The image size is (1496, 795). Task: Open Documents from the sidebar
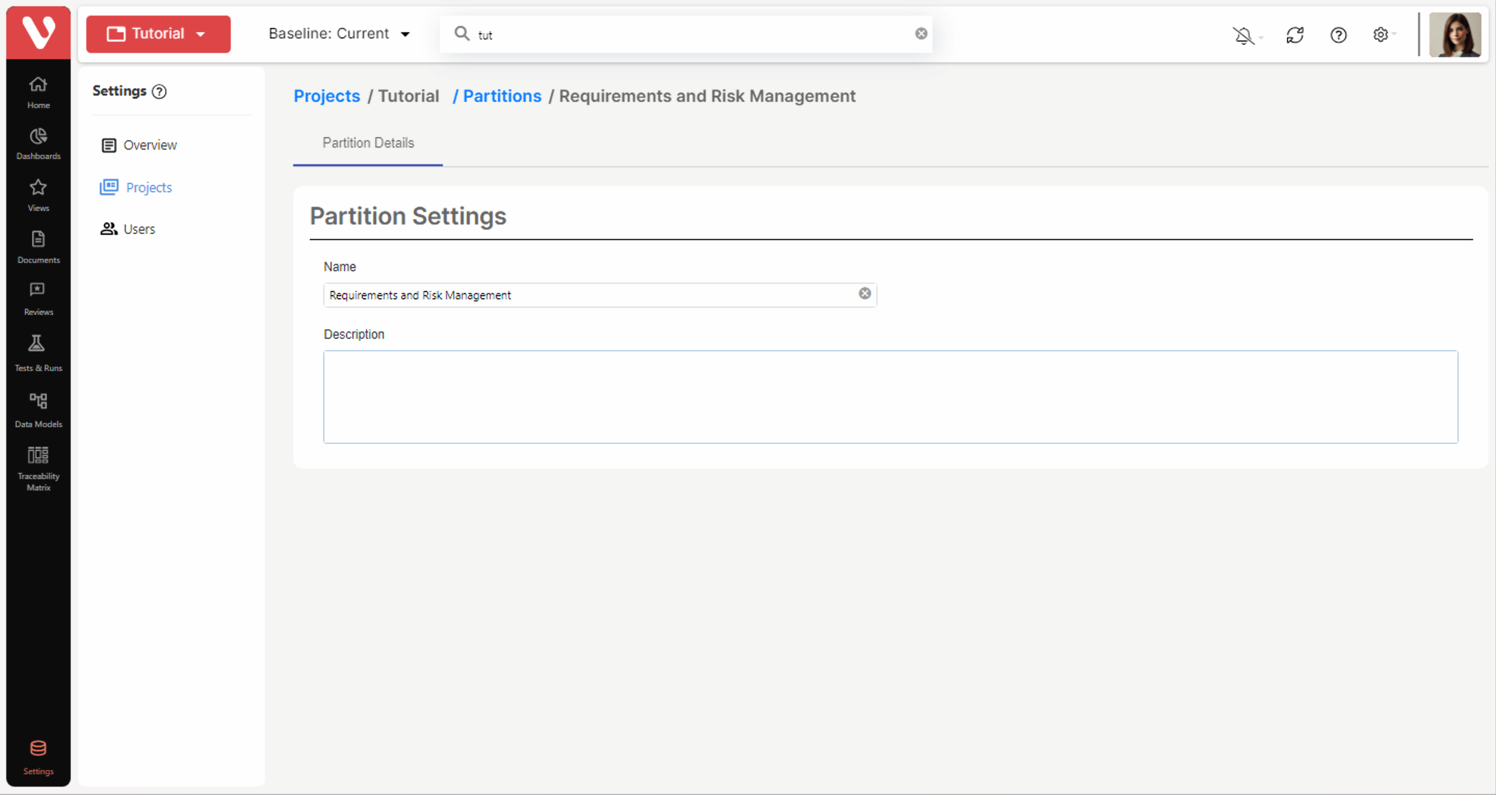click(38, 246)
